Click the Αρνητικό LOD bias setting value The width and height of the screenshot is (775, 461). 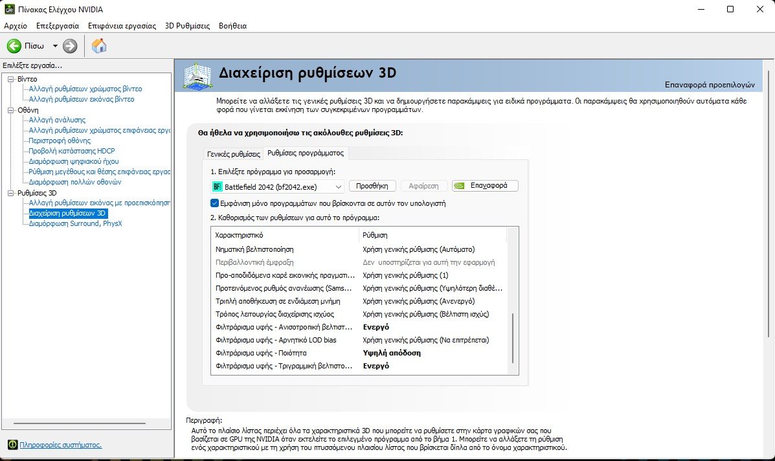(x=425, y=340)
